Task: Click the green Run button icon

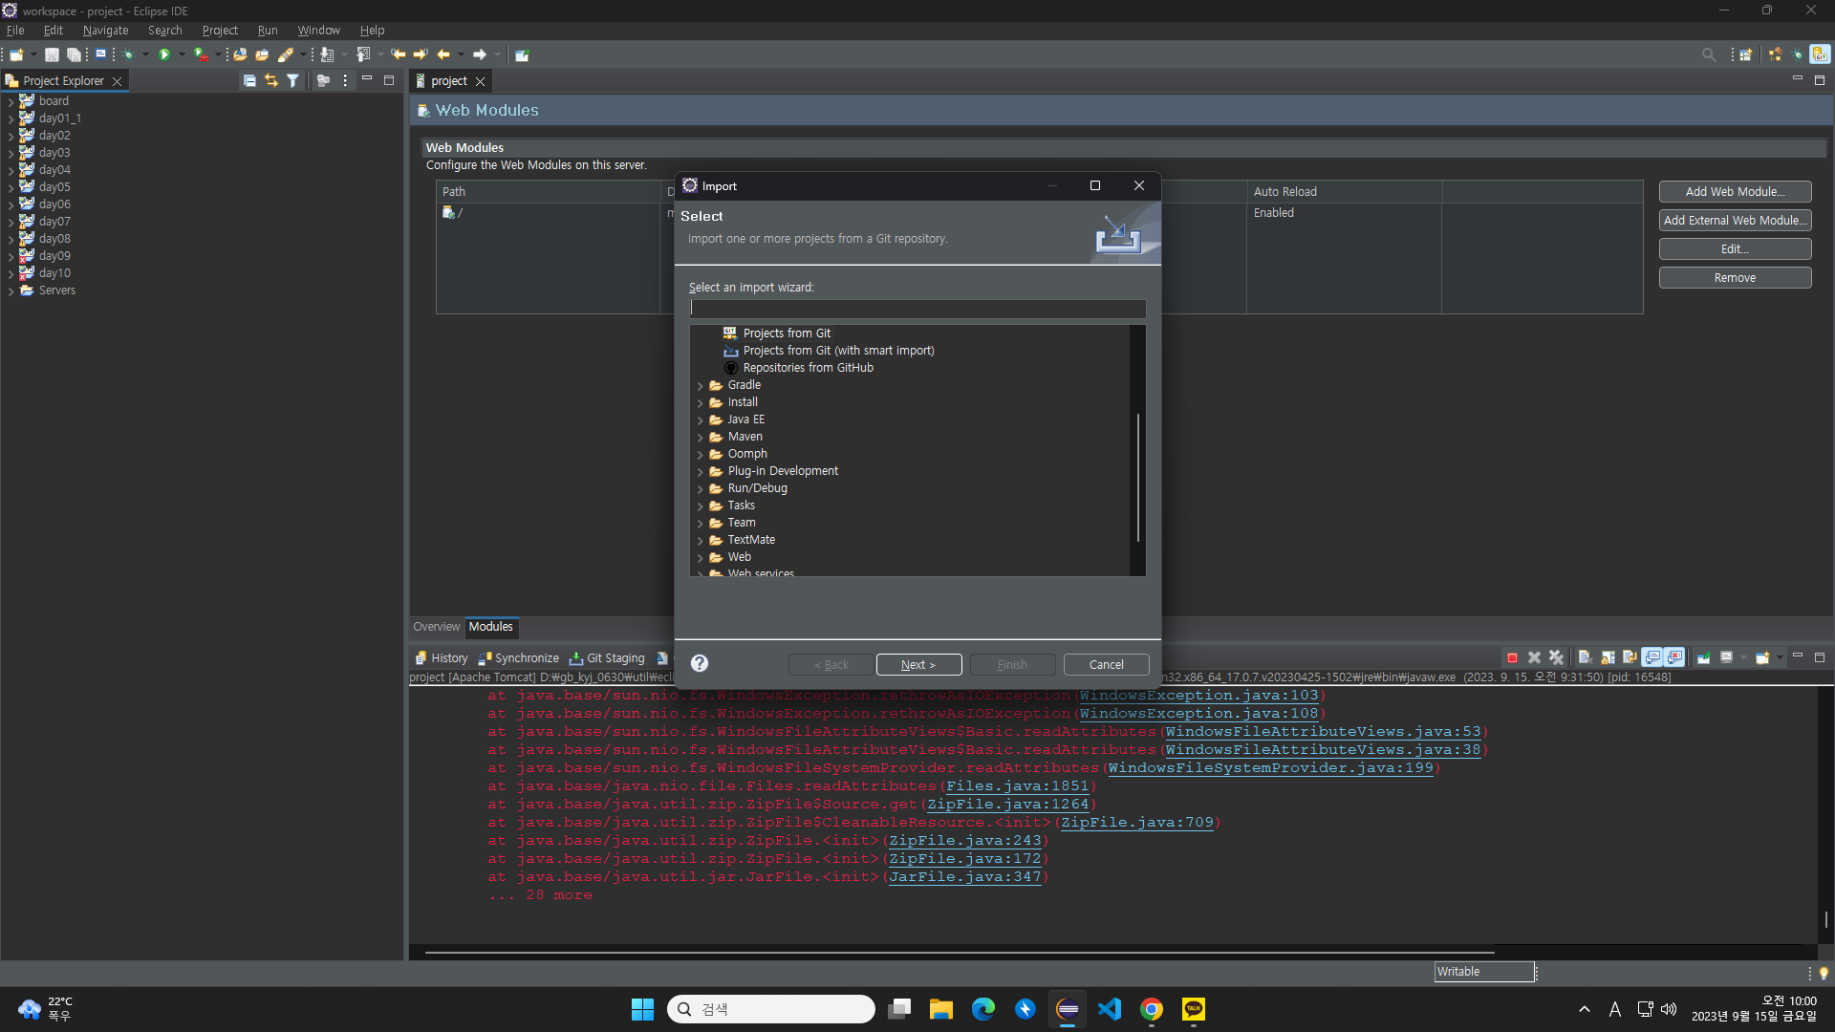Action: tap(164, 54)
